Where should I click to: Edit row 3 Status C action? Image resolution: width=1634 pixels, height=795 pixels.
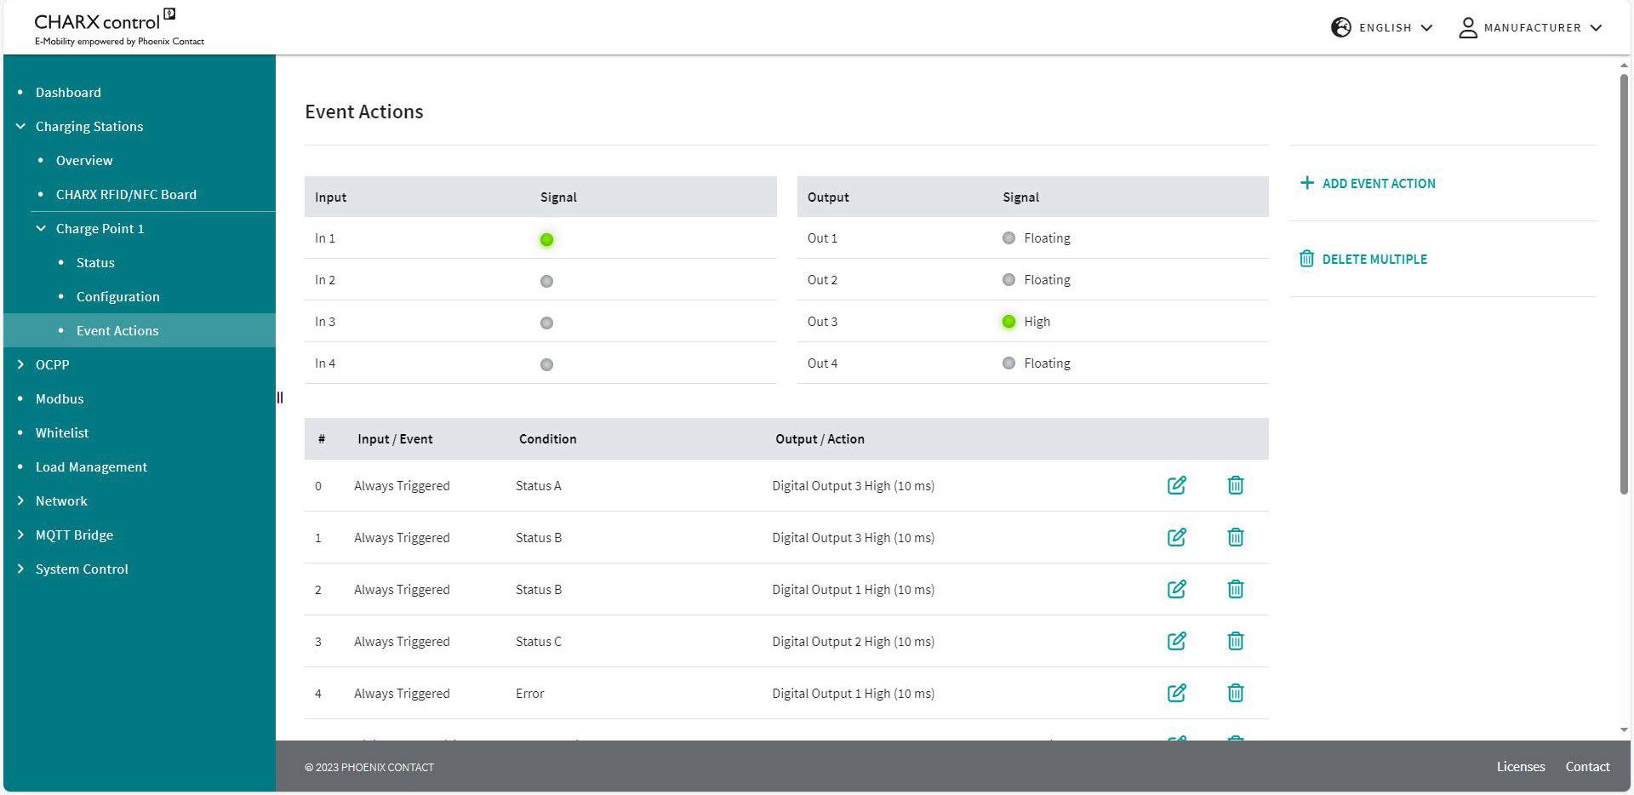coord(1176,641)
